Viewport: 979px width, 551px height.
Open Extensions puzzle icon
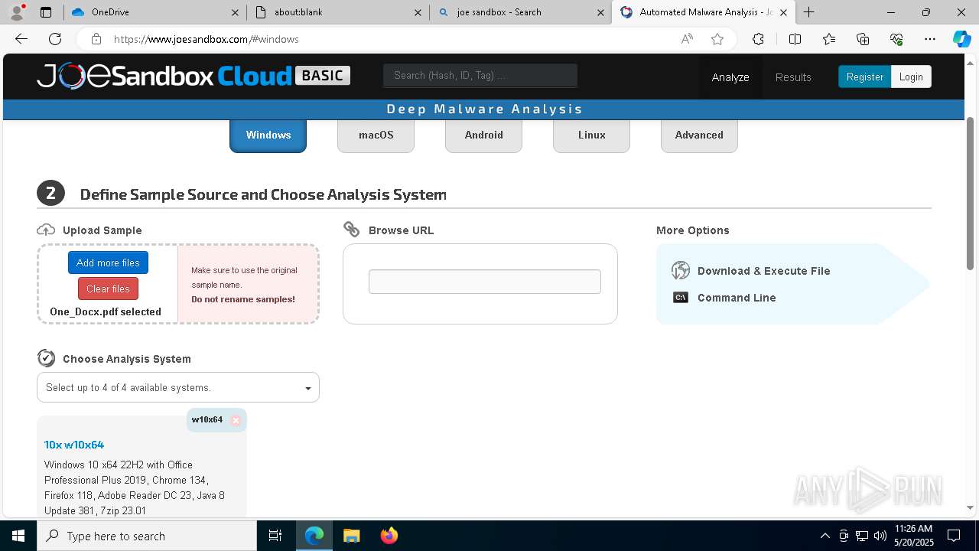[758, 39]
